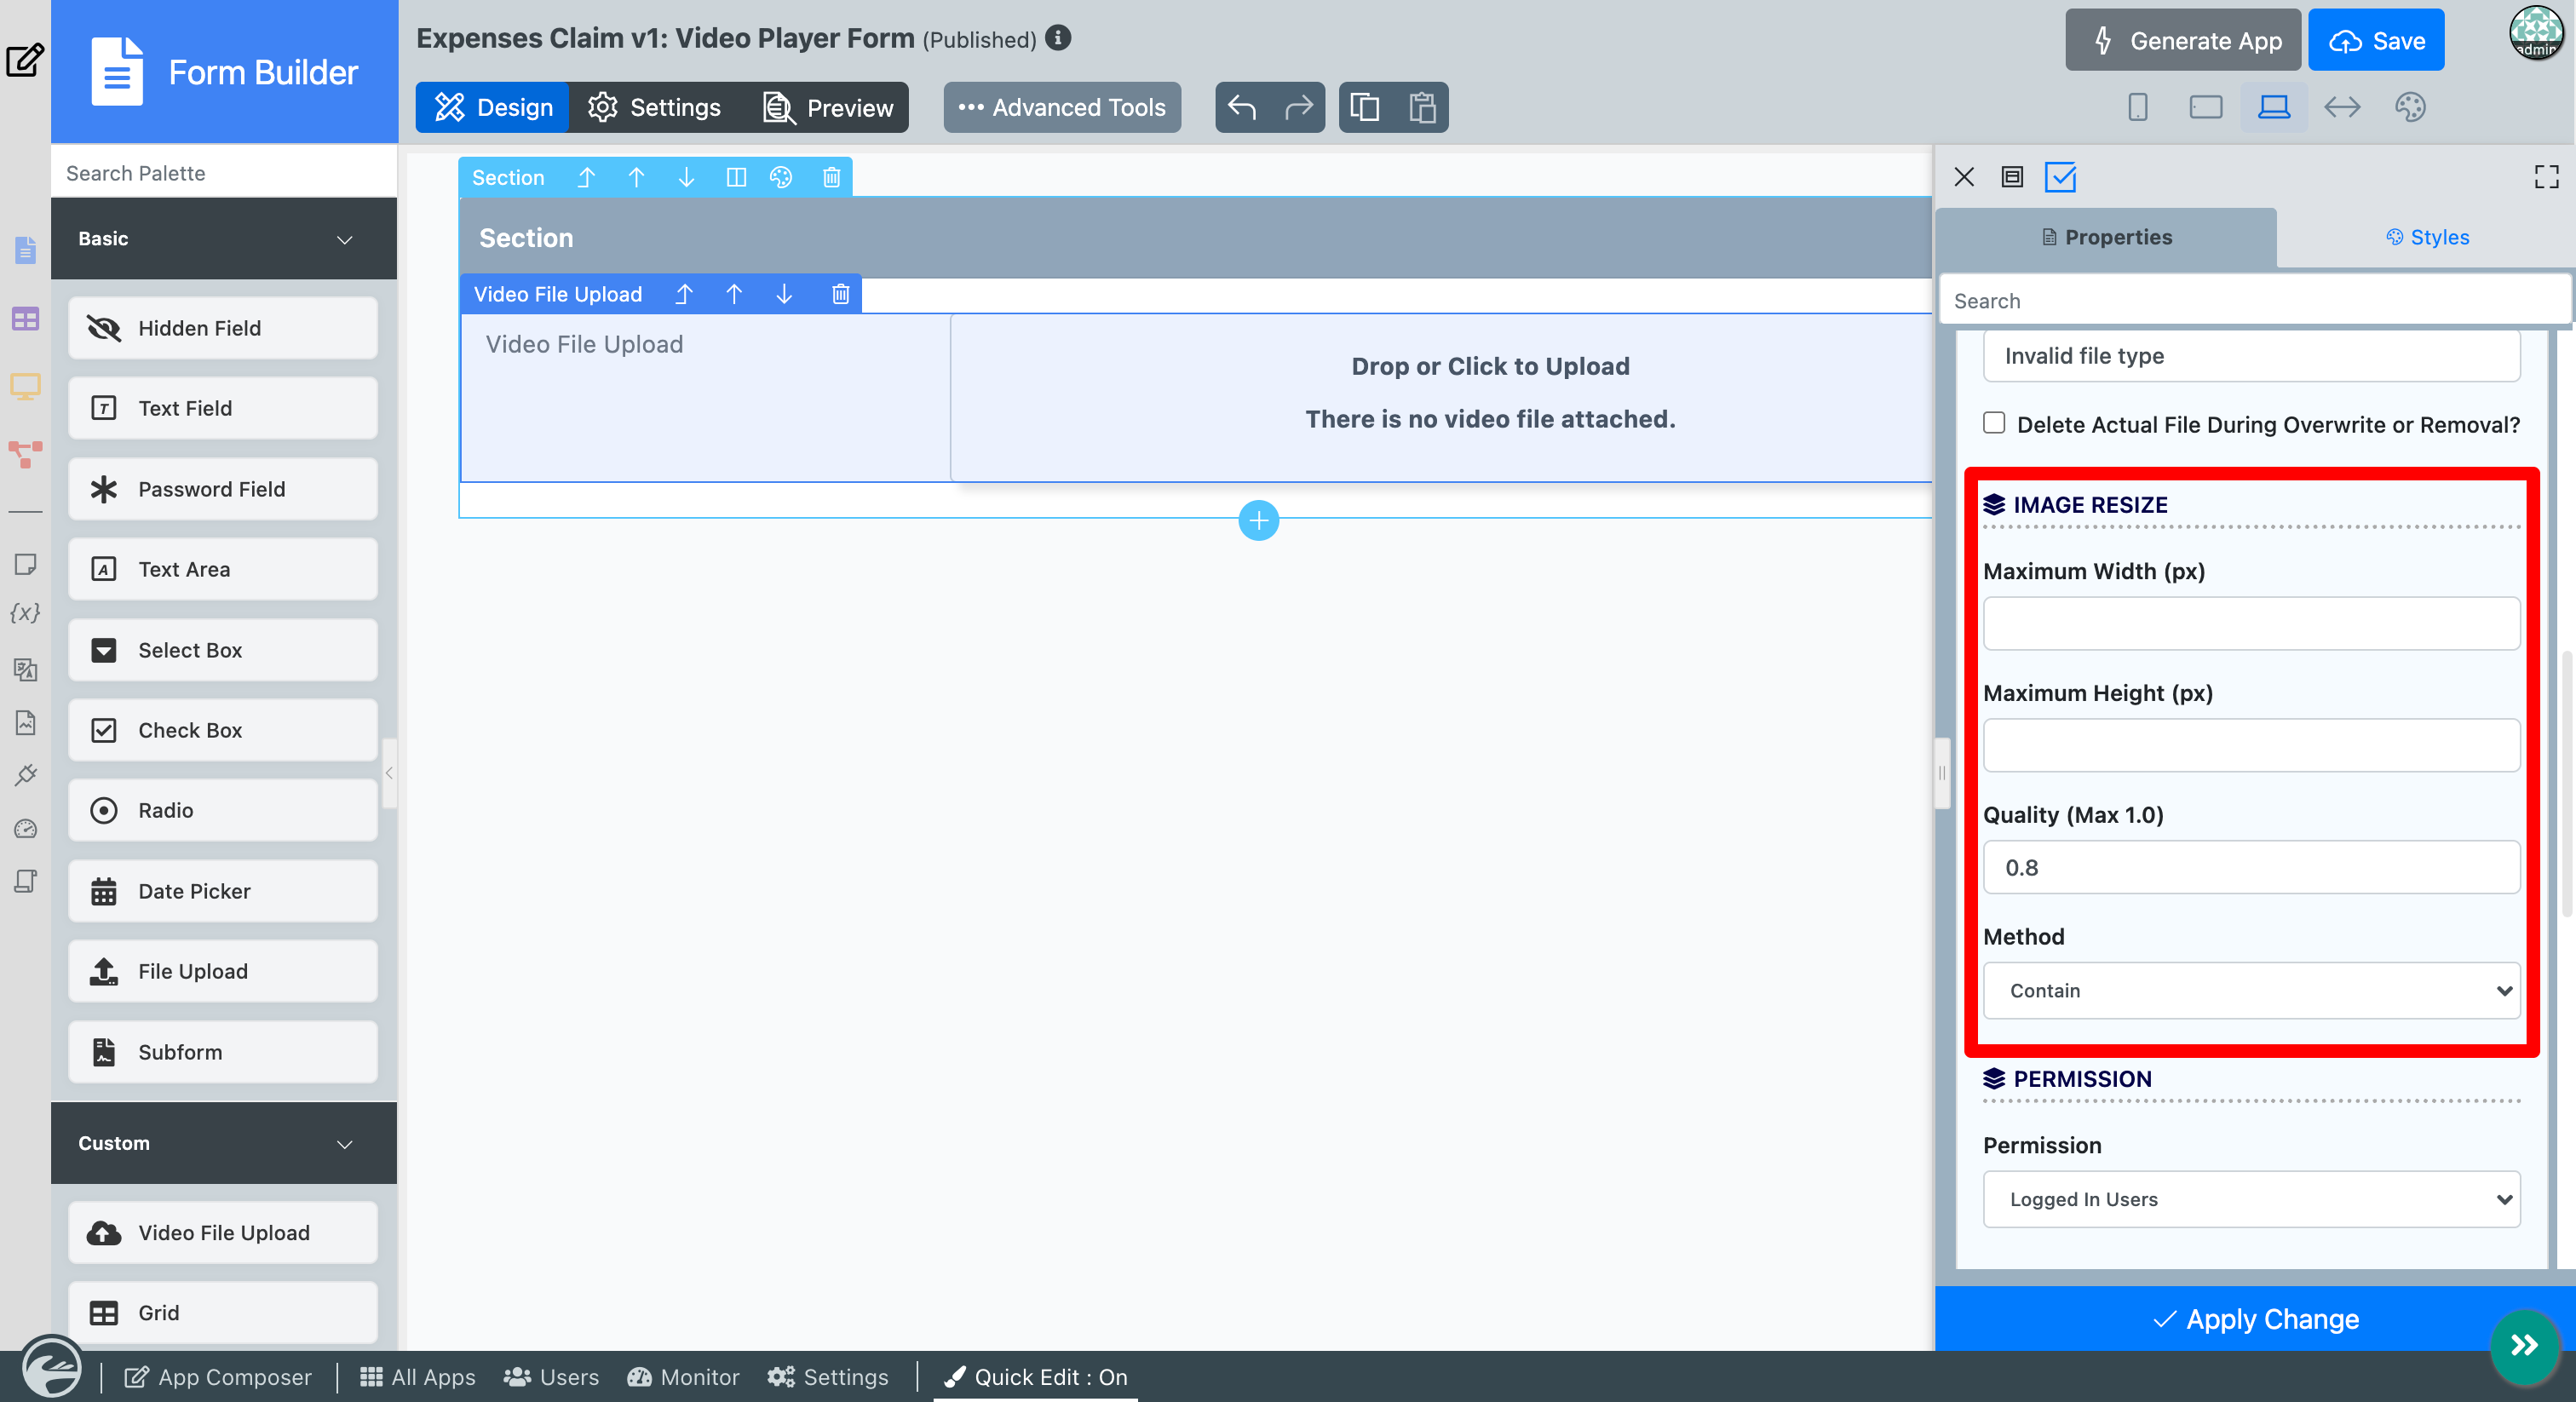Close the properties panel with X

pos(1964,178)
